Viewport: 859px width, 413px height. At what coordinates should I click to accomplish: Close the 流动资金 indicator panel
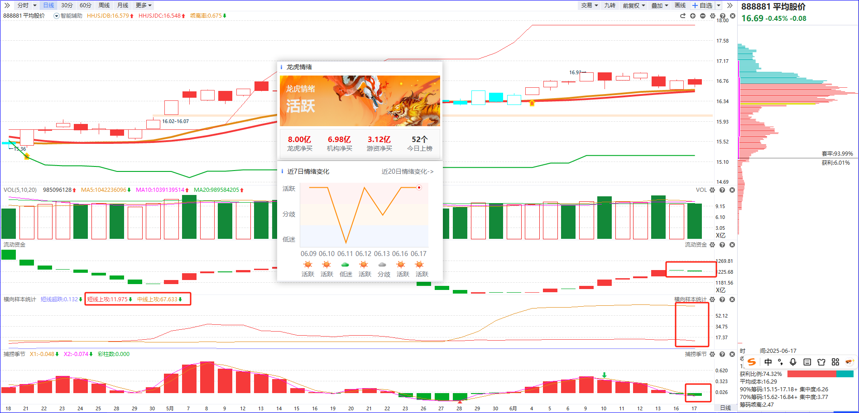(732, 245)
